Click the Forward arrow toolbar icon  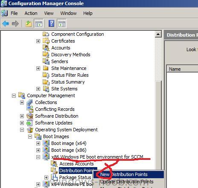(15, 23)
